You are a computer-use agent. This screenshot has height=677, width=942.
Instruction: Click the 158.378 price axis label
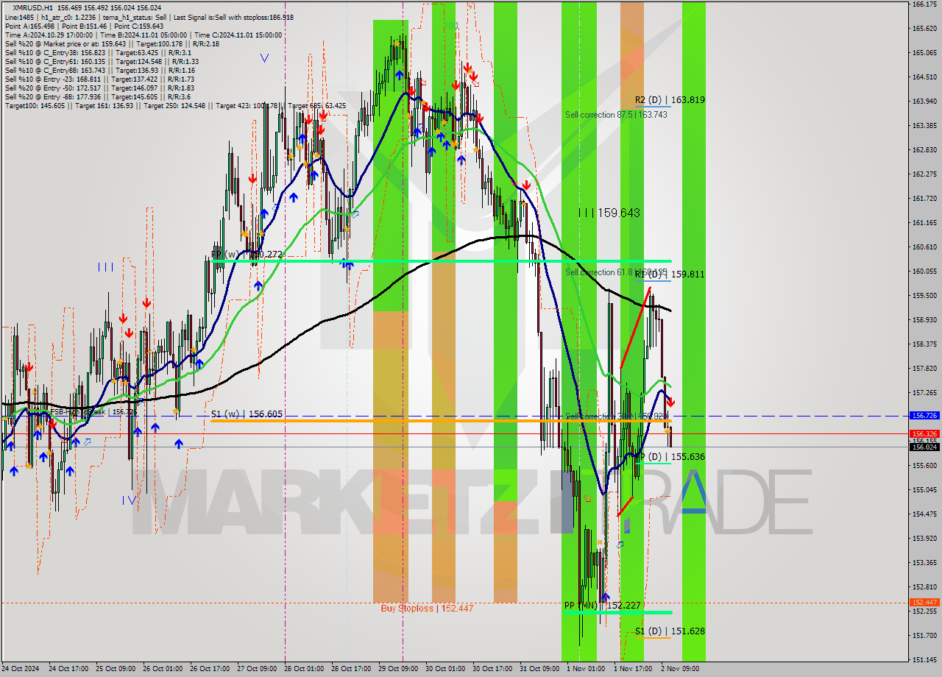click(x=924, y=344)
